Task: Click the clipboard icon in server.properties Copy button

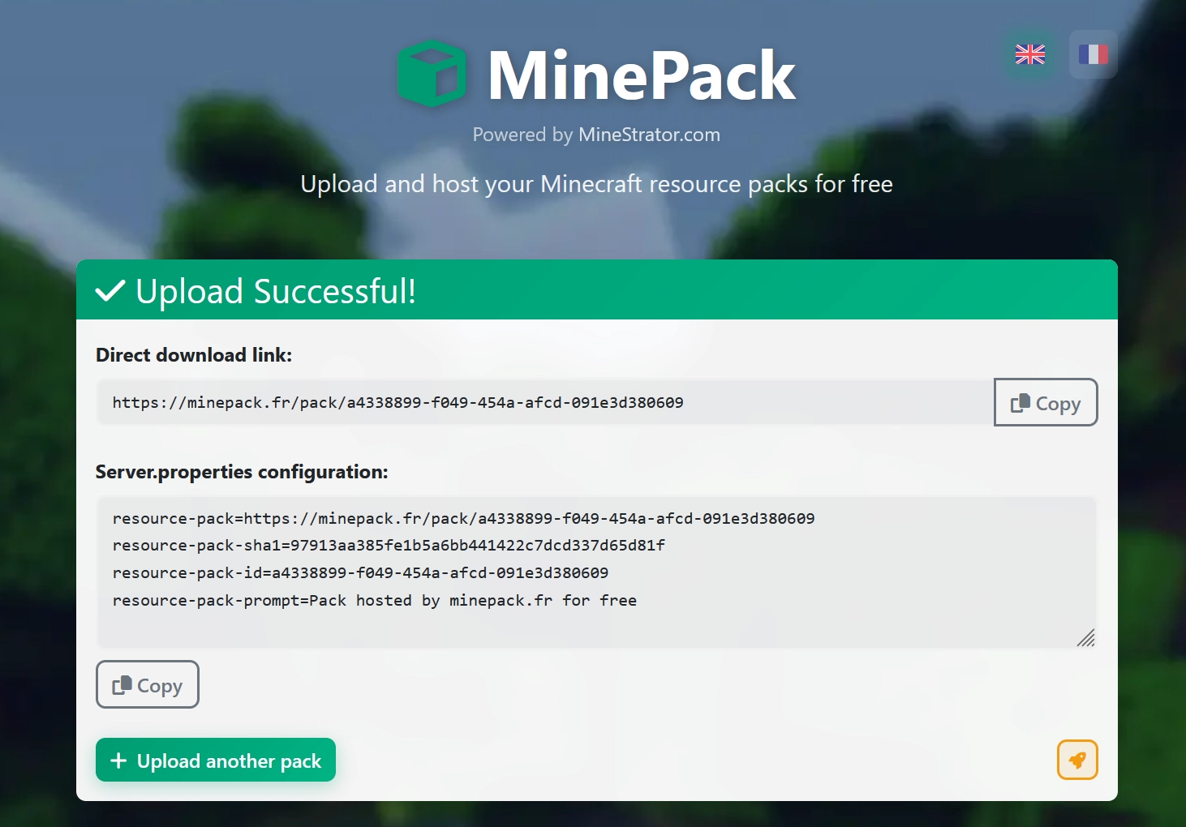Action: pos(122,685)
